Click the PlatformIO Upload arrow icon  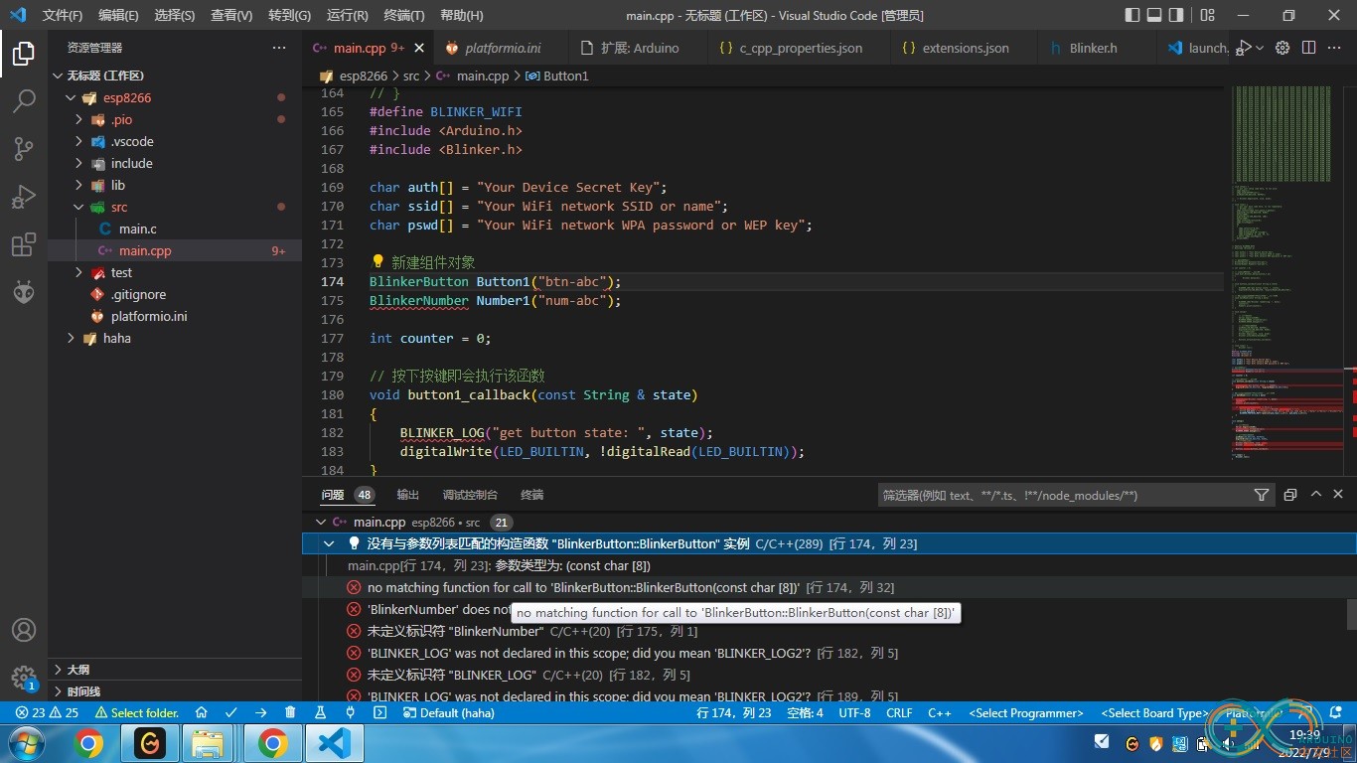(x=260, y=712)
